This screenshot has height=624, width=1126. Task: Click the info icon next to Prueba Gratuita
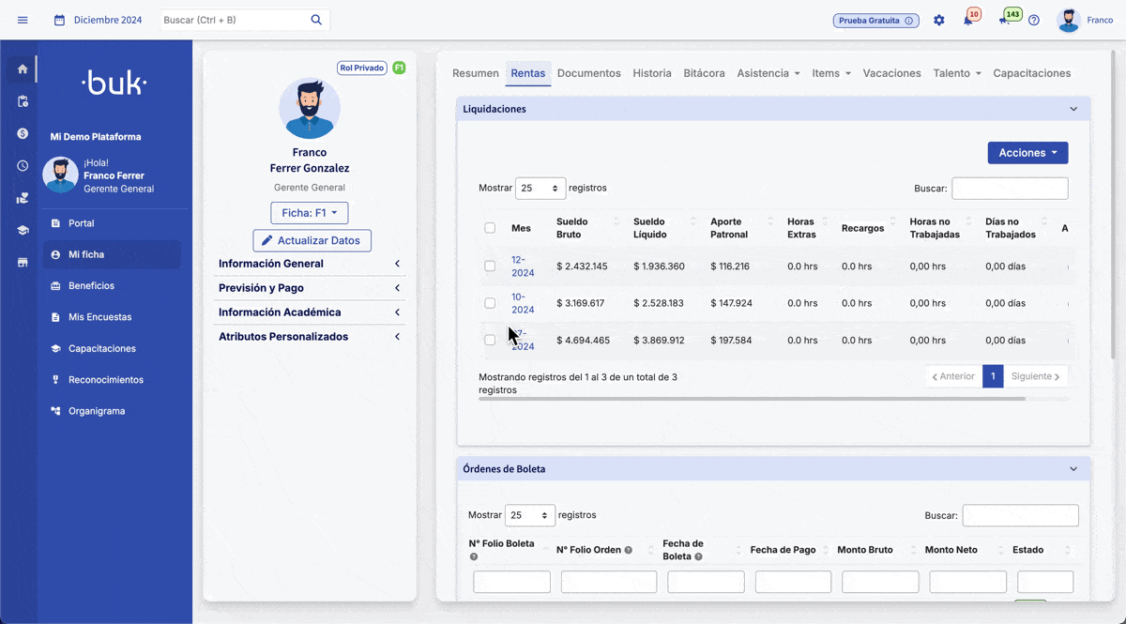(908, 21)
